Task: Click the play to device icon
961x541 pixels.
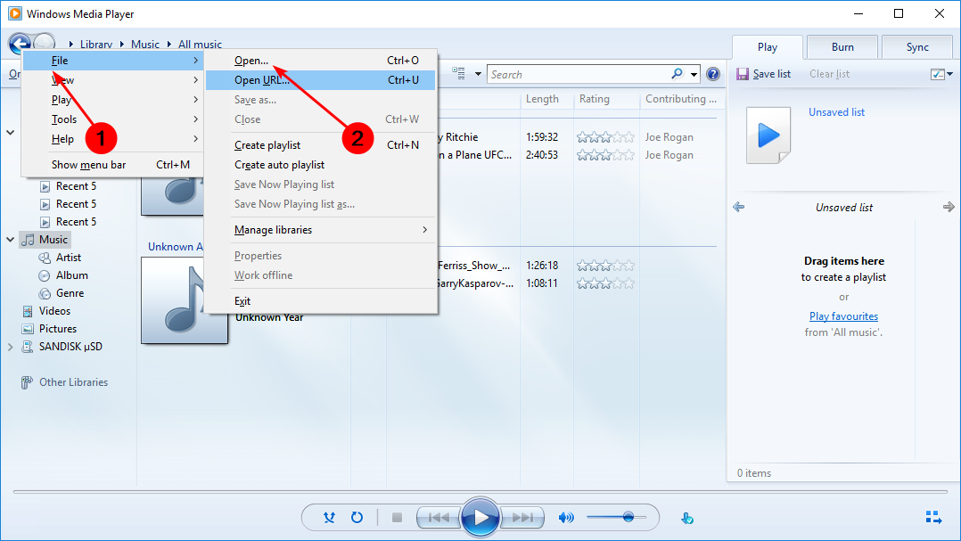Action: tap(687, 519)
